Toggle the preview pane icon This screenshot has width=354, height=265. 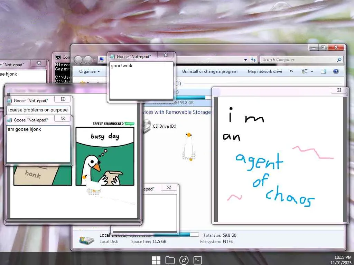pos(323,71)
